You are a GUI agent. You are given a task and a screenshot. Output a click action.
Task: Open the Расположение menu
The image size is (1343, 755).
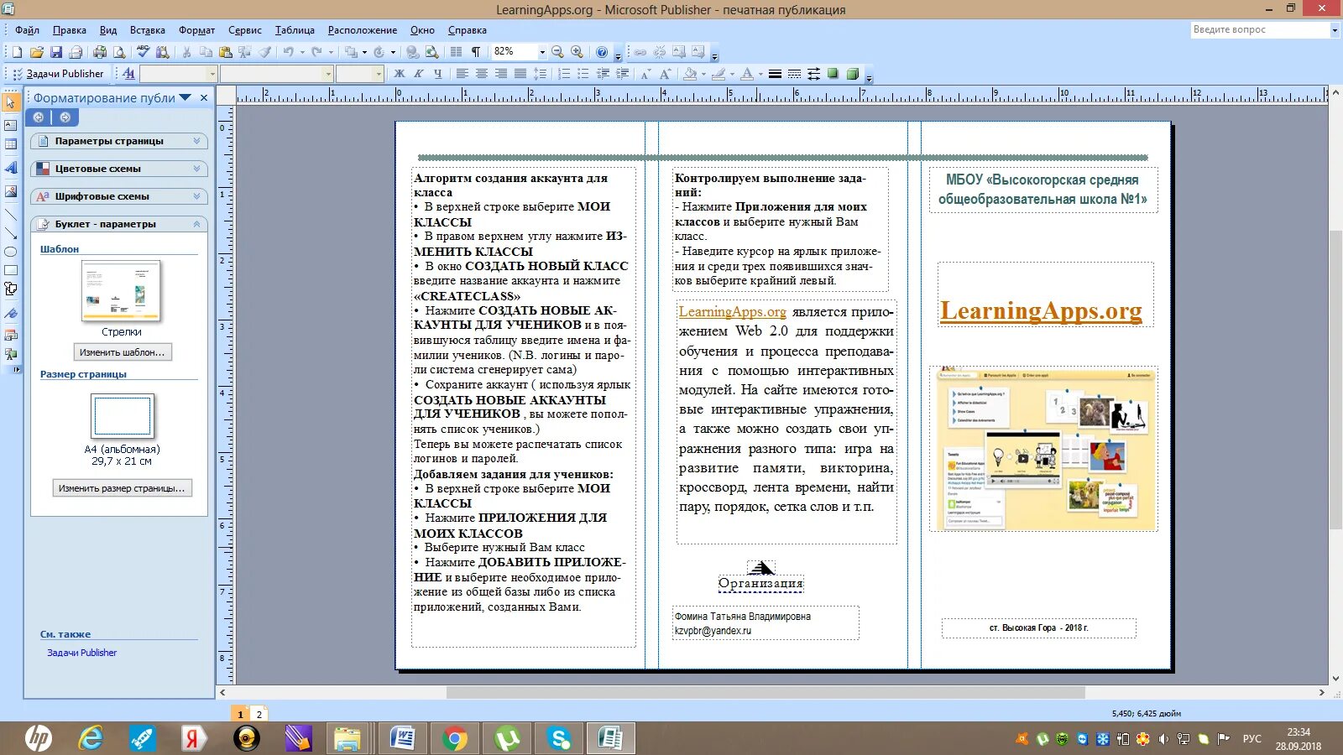363,30
